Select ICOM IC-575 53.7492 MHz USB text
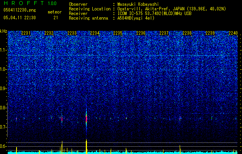This screenshot has width=242, height=154. [x=154, y=13]
